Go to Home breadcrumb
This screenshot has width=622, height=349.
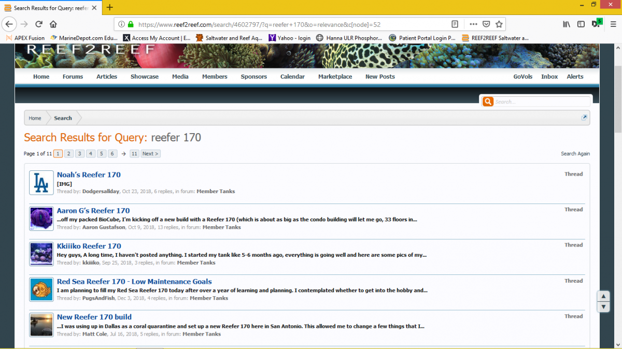click(x=35, y=118)
